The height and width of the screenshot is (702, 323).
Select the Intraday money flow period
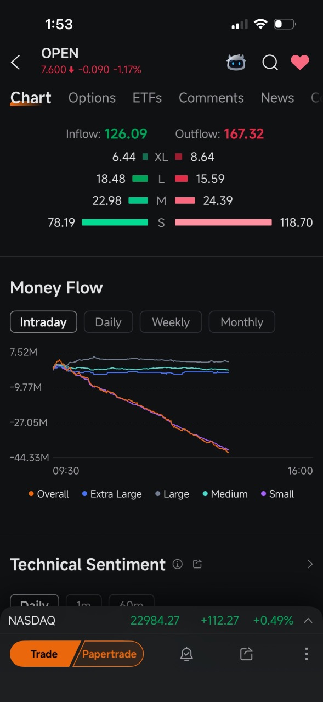43,322
